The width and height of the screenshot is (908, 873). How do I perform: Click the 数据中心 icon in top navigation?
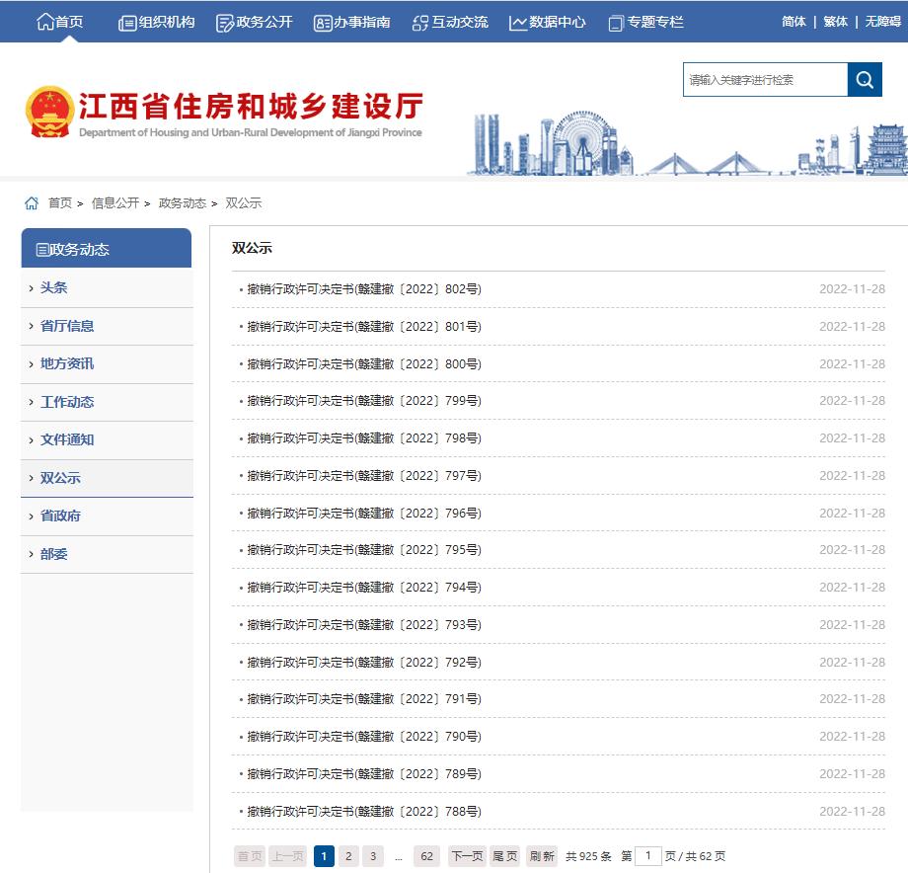[516, 22]
